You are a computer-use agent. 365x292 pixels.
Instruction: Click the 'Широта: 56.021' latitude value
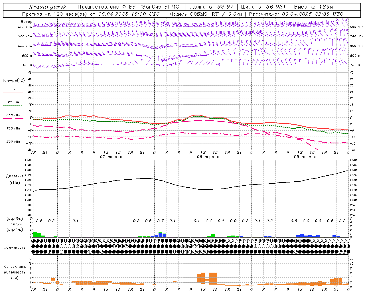[263, 7]
